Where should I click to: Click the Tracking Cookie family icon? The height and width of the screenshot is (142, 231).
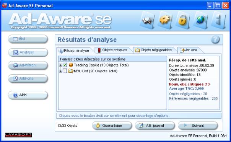(71, 65)
